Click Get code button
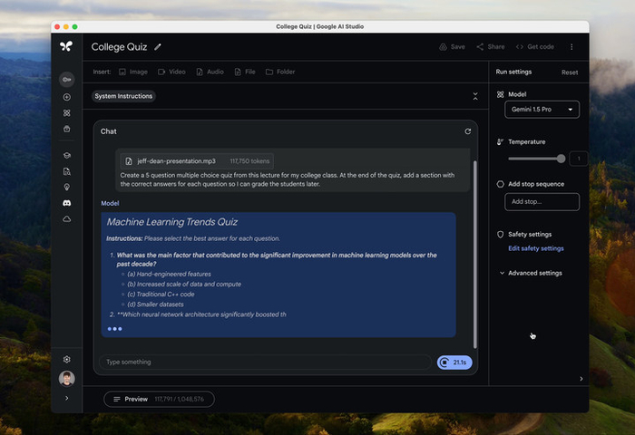 (535, 47)
